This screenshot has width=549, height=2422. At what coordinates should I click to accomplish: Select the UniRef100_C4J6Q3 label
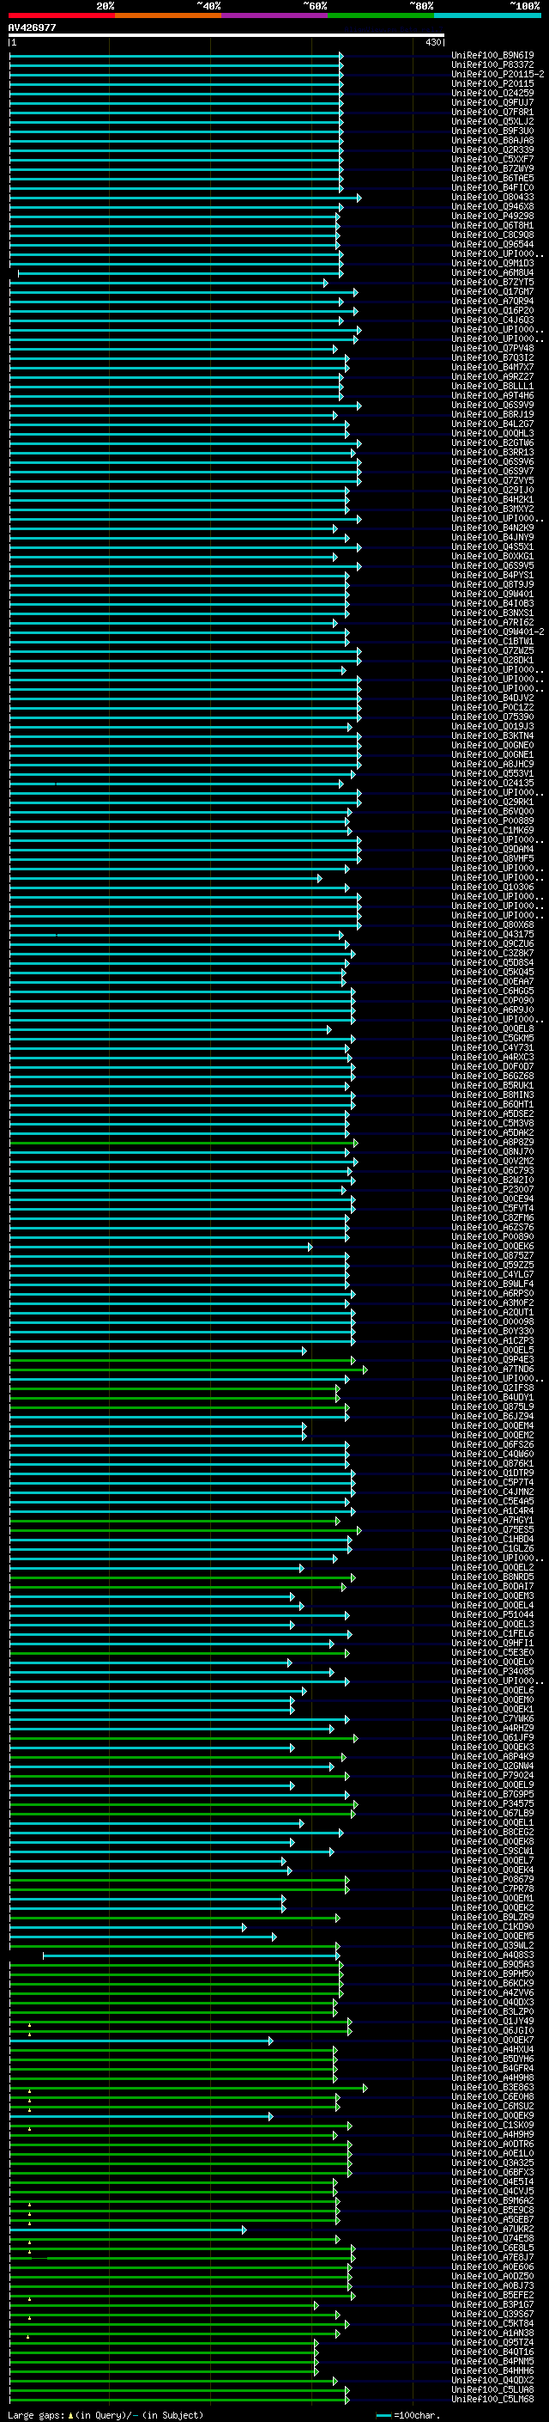click(492, 320)
